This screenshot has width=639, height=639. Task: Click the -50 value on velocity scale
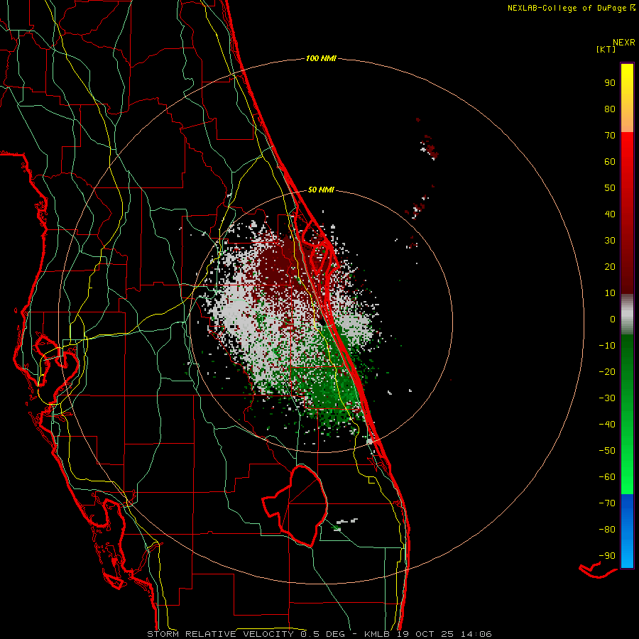point(607,451)
